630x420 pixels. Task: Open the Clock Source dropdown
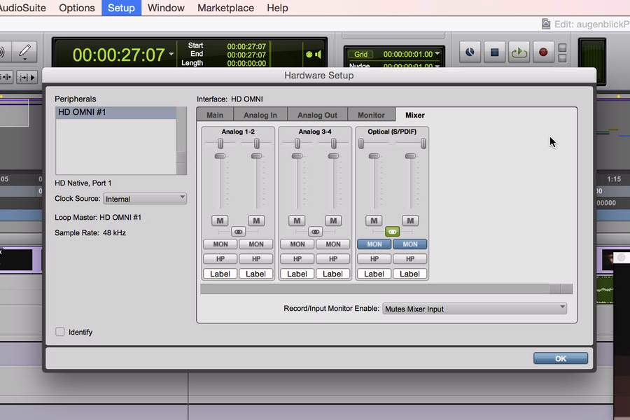(145, 199)
